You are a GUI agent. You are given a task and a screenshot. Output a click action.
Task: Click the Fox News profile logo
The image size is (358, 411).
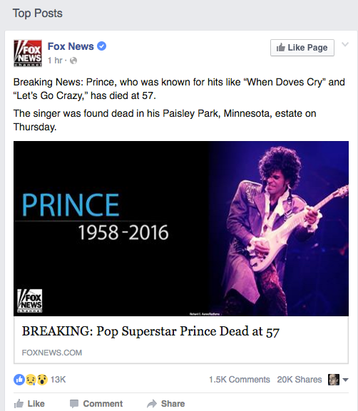tap(28, 53)
